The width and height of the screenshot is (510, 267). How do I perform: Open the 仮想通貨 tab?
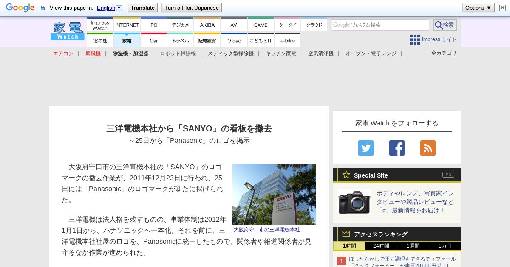(207, 40)
